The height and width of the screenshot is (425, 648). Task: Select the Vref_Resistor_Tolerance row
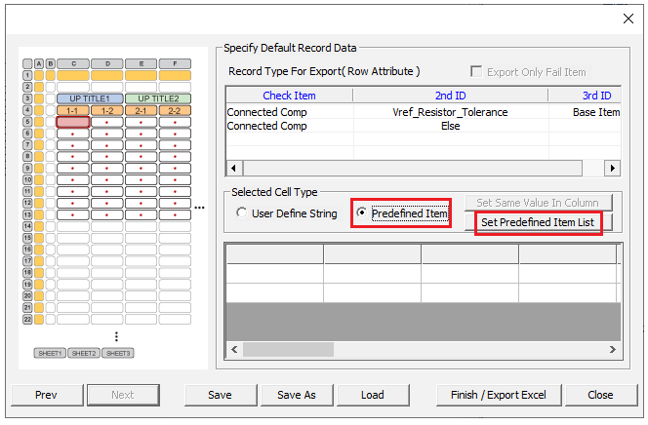pyautogui.click(x=450, y=112)
